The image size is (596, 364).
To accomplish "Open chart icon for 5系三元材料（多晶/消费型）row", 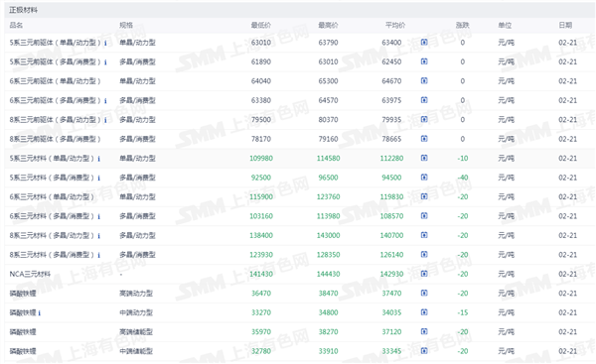I will [424, 178].
